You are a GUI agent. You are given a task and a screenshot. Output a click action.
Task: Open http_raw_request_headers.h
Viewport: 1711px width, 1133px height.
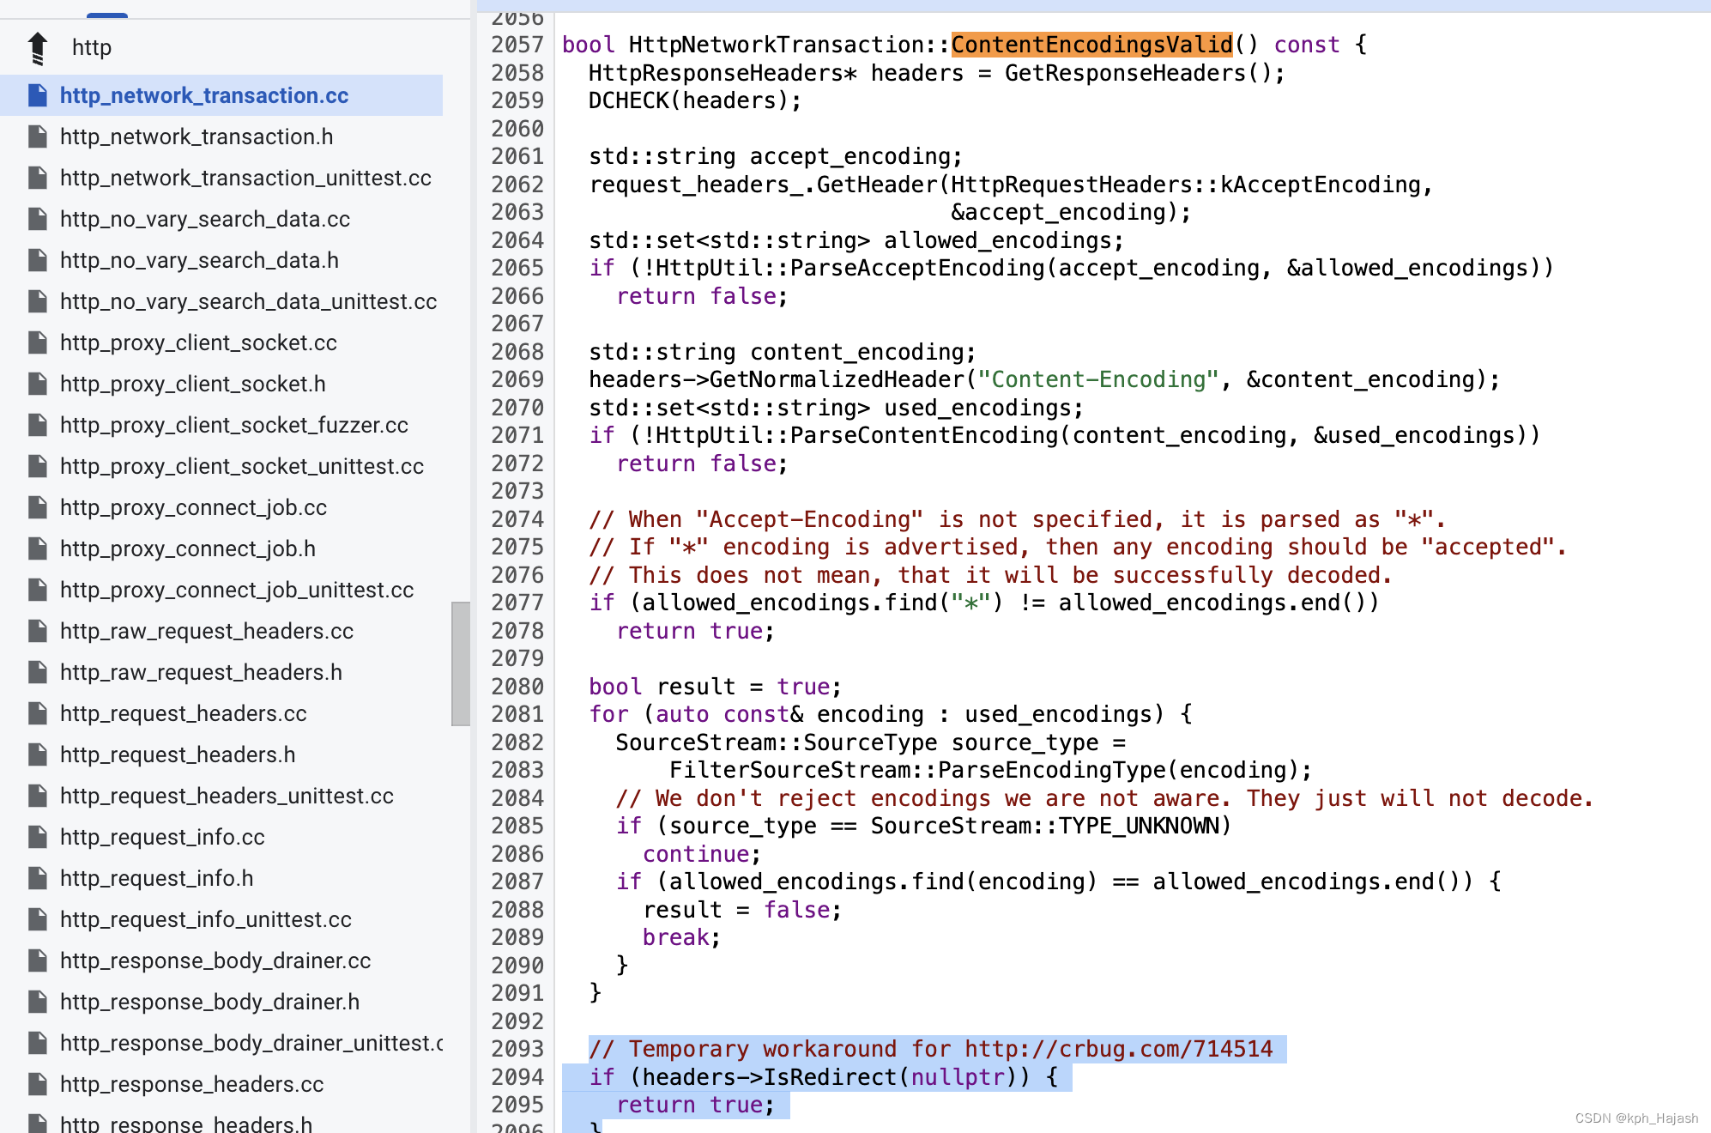(x=201, y=672)
